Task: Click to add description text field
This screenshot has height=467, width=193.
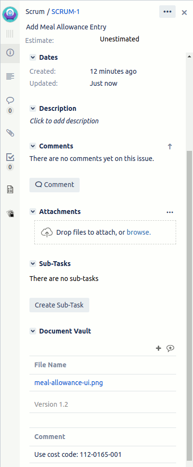Action: click(64, 121)
